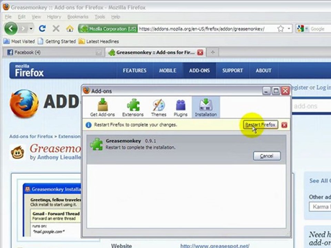Select the Extensions pane icon

point(133,107)
